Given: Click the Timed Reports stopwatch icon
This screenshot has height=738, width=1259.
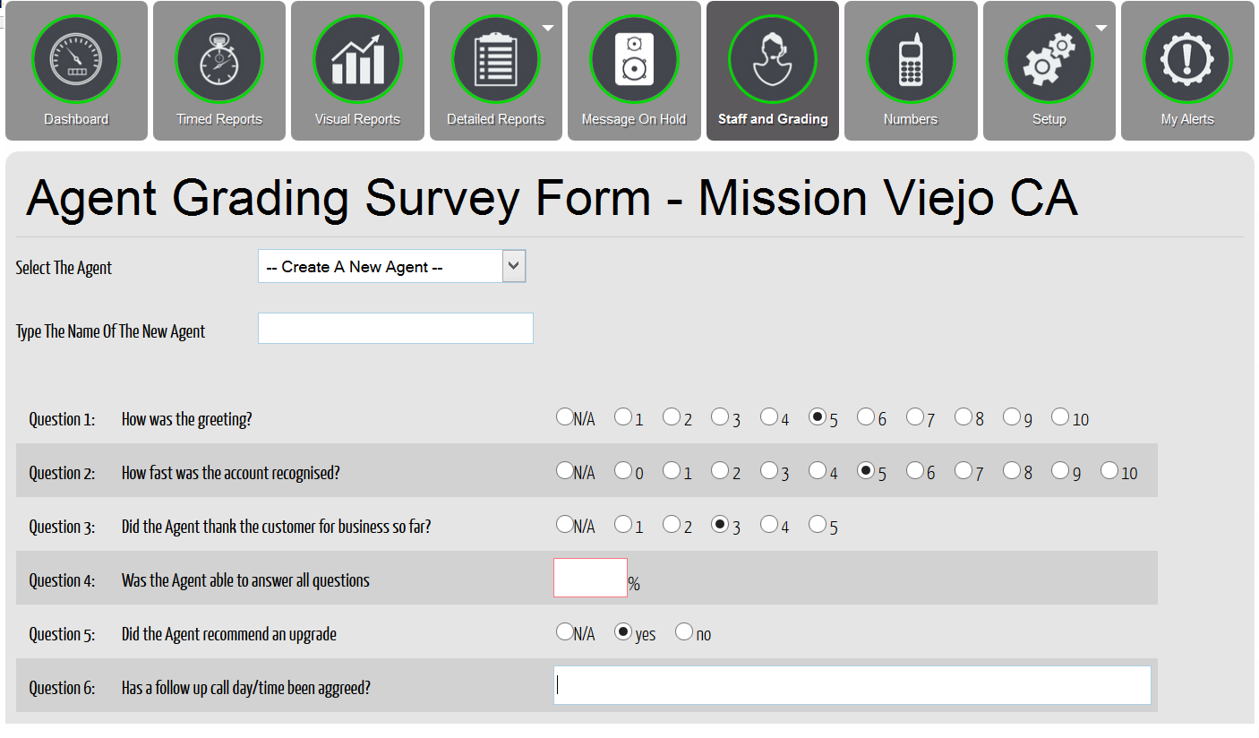Looking at the screenshot, I should 218,60.
